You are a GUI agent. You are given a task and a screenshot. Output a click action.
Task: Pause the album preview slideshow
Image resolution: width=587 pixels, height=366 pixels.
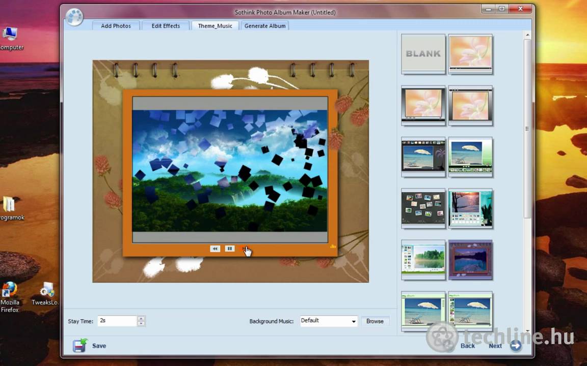click(x=229, y=249)
